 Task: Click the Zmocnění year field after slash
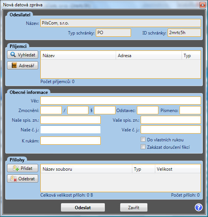pyautogui.click(x=78, y=110)
